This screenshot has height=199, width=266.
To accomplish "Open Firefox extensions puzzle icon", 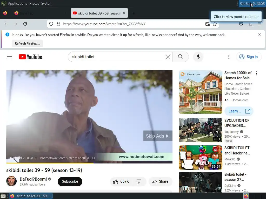I will click(250, 24).
